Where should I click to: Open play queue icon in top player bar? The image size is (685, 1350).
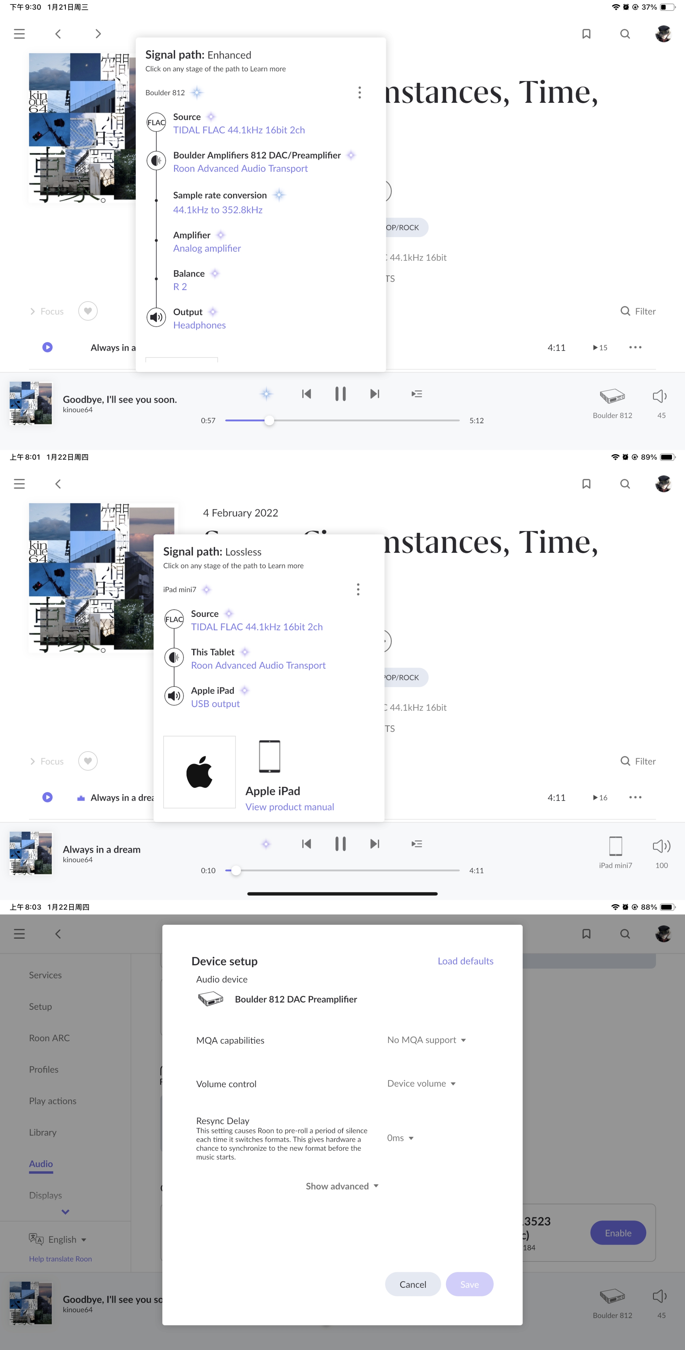point(416,394)
